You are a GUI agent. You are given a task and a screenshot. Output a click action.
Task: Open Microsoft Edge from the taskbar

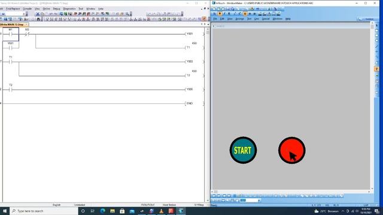click(x=102, y=211)
